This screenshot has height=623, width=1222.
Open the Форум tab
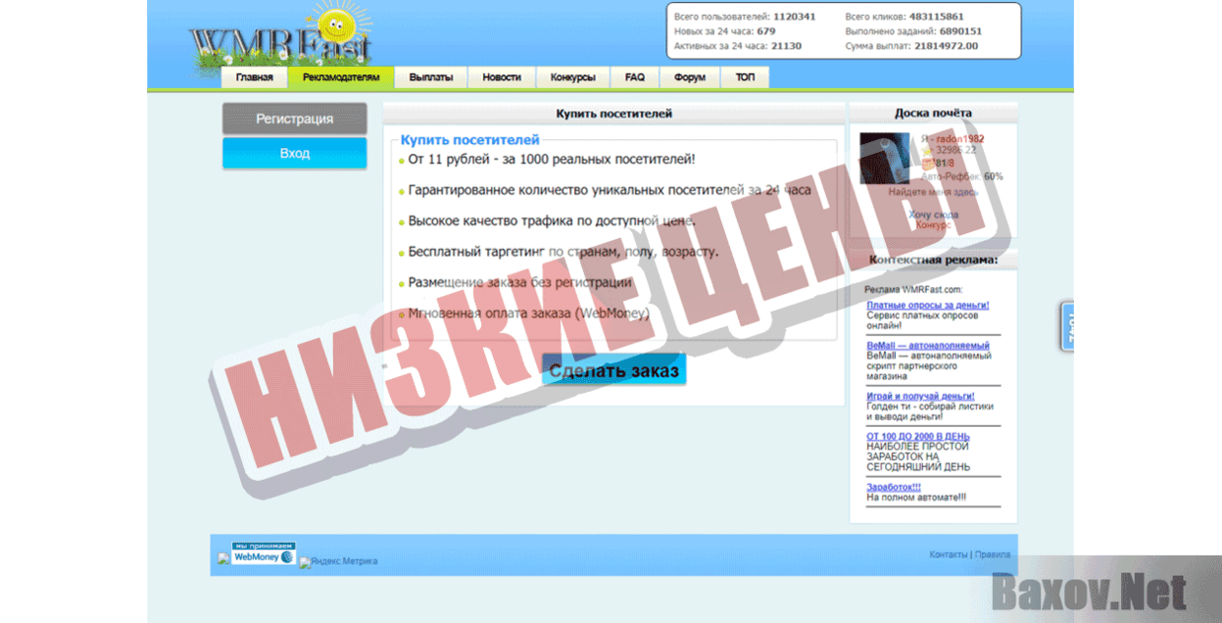coord(689,76)
